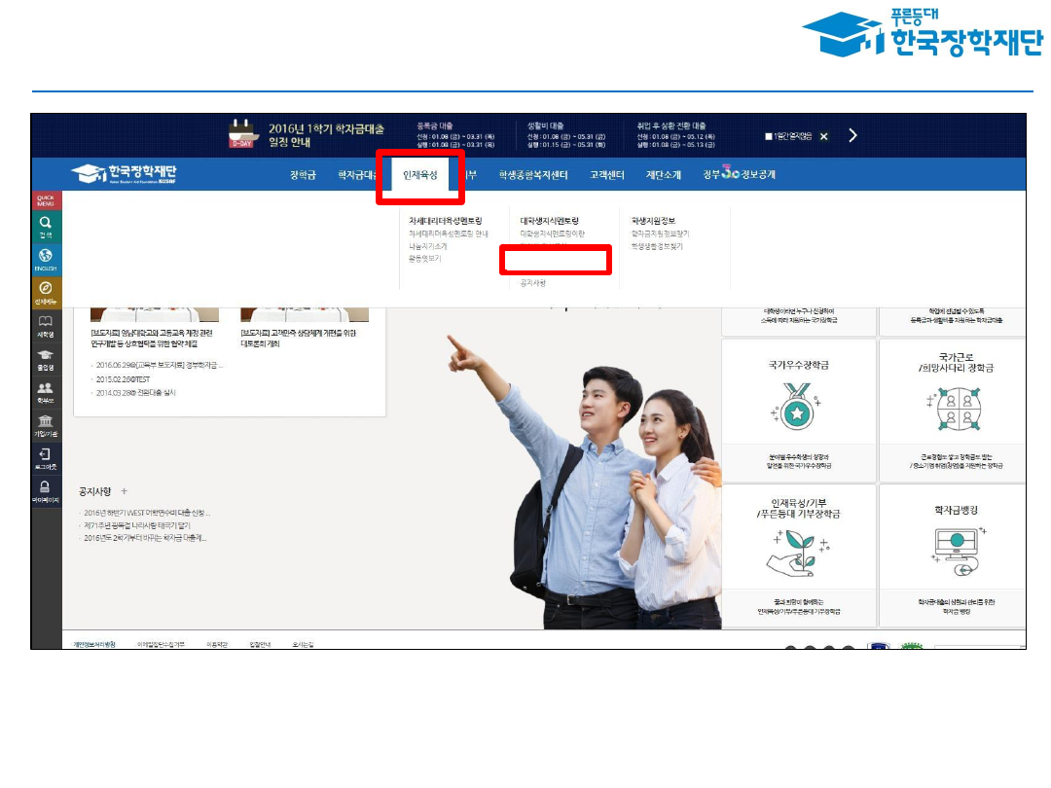
Task: Click 학자금지원정보찾기 submenu link
Action: (660, 234)
